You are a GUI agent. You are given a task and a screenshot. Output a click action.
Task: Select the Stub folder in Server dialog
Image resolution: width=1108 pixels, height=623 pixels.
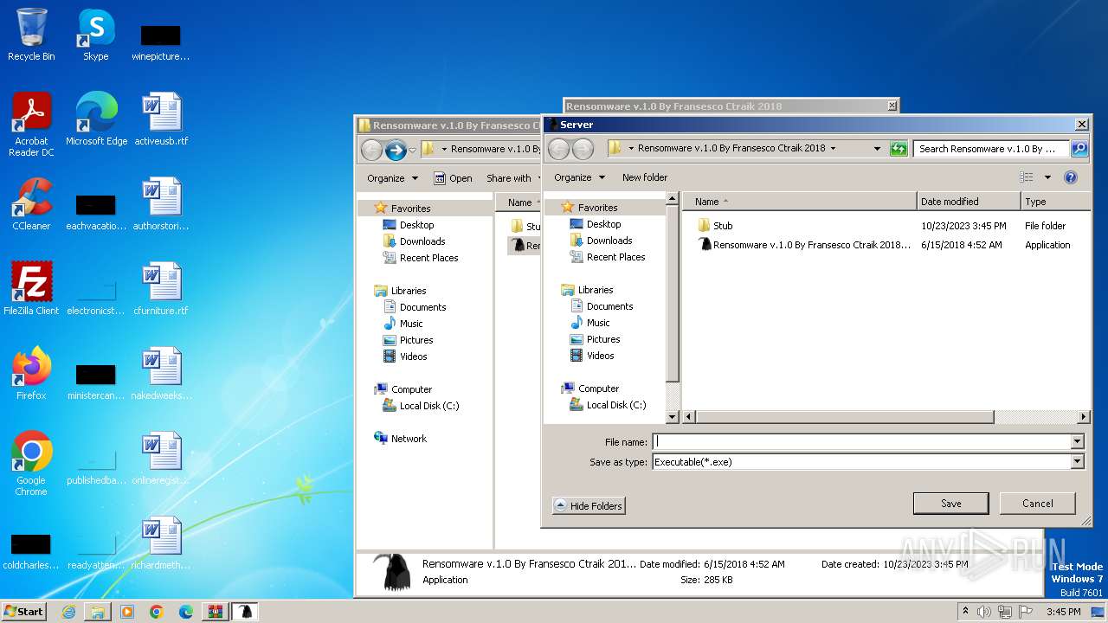click(x=723, y=226)
